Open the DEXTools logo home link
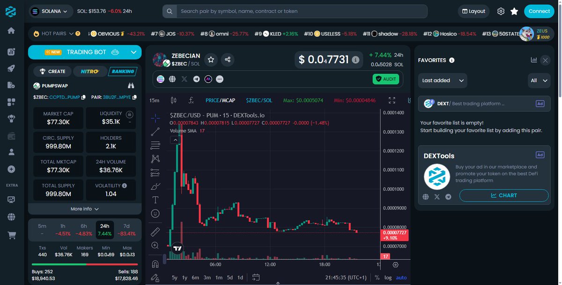Image resolution: width=562 pixels, height=285 pixels. click(x=11, y=11)
